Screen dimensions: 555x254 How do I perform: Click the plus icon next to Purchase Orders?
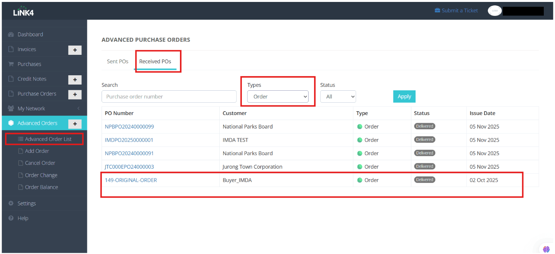(x=75, y=94)
